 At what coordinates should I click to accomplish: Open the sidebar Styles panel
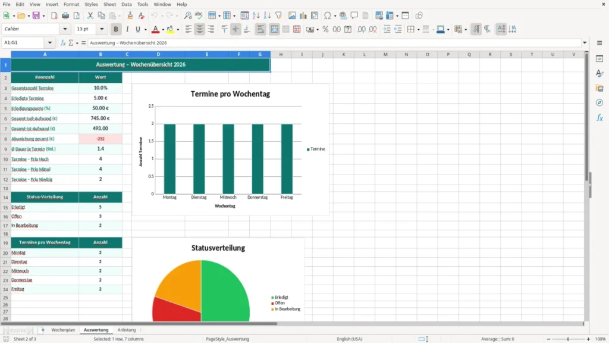pos(599,73)
